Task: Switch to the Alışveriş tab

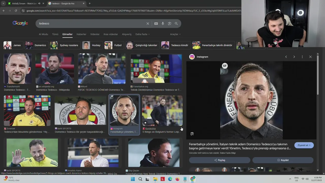Action: pyautogui.click(x=127, y=34)
